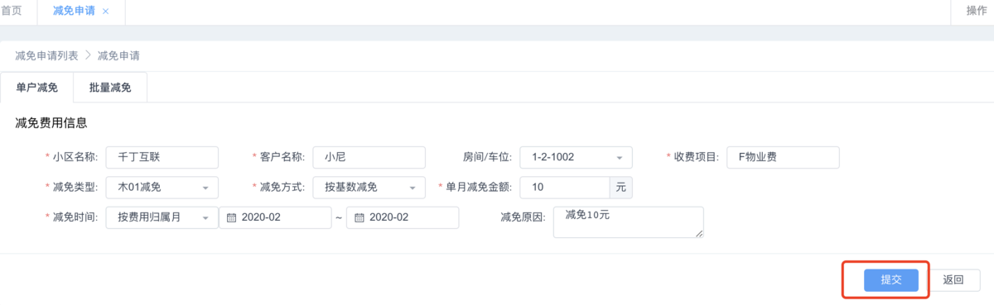Click the 小区名称 input field
The height and width of the screenshot is (305, 994).
(x=162, y=158)
